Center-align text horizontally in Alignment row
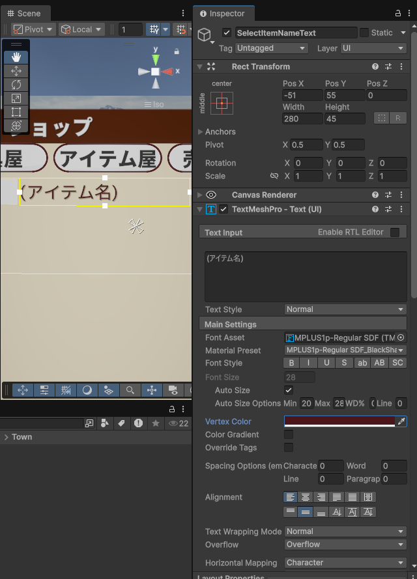This screenshot has width=417, height=579. click(305, 497)
